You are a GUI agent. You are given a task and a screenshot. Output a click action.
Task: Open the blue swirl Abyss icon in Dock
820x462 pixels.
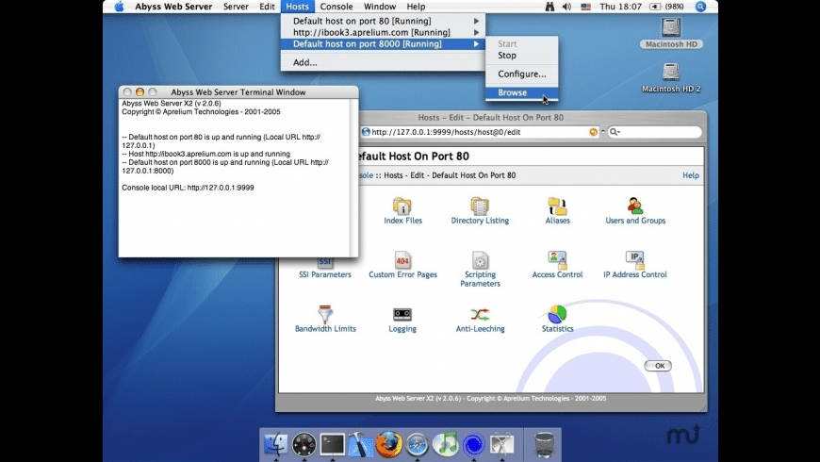[474, 445]
